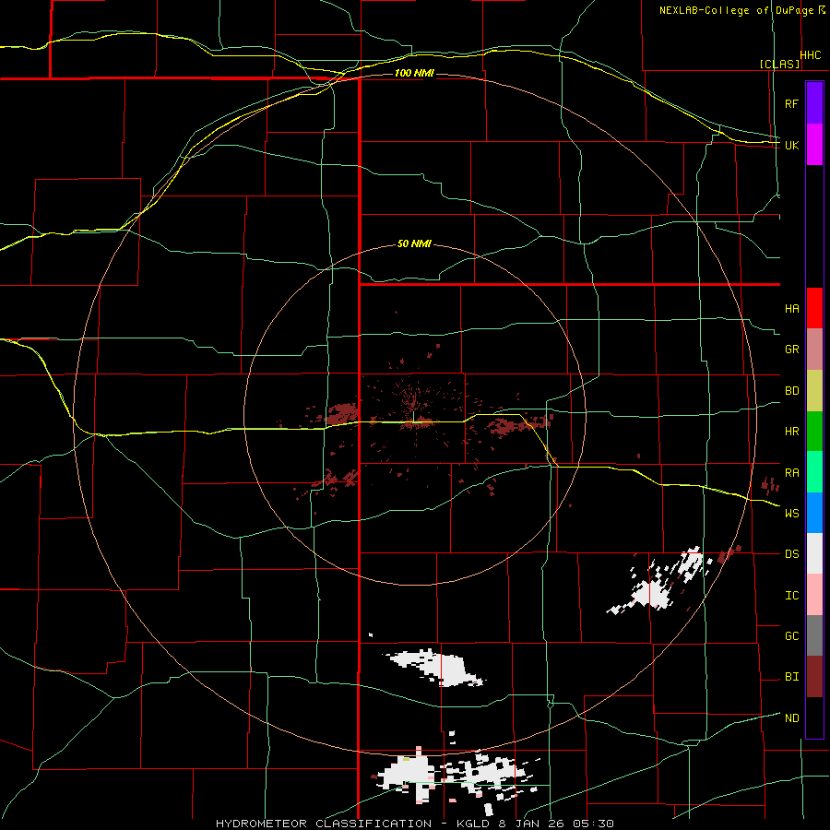Click the 100 NMI range ring label
Viewport: 830px width, 830px height.
(x=414, y=73)
